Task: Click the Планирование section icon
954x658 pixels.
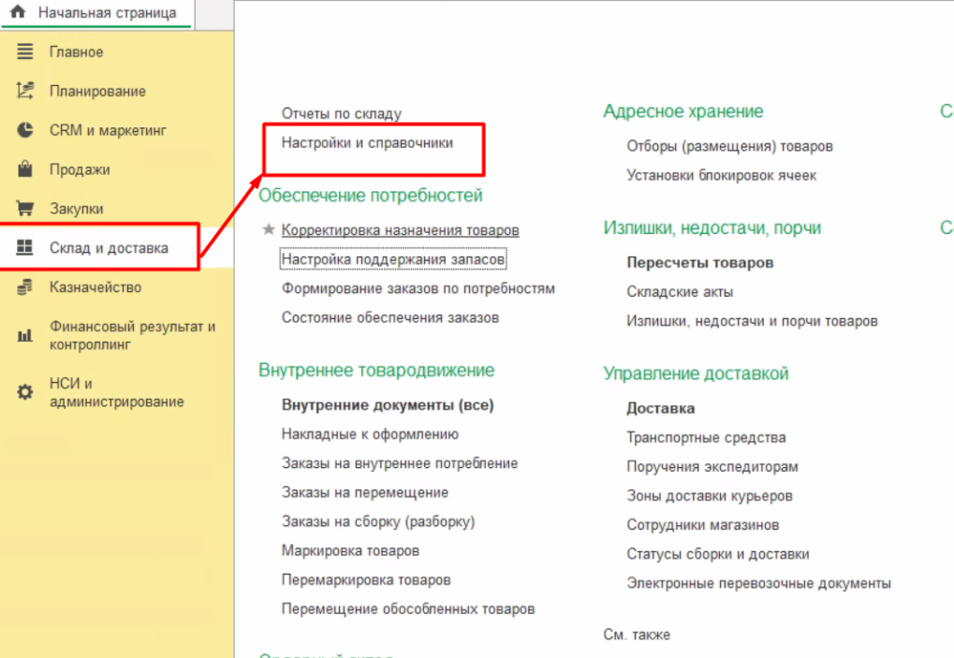Action: click(25, 91)
